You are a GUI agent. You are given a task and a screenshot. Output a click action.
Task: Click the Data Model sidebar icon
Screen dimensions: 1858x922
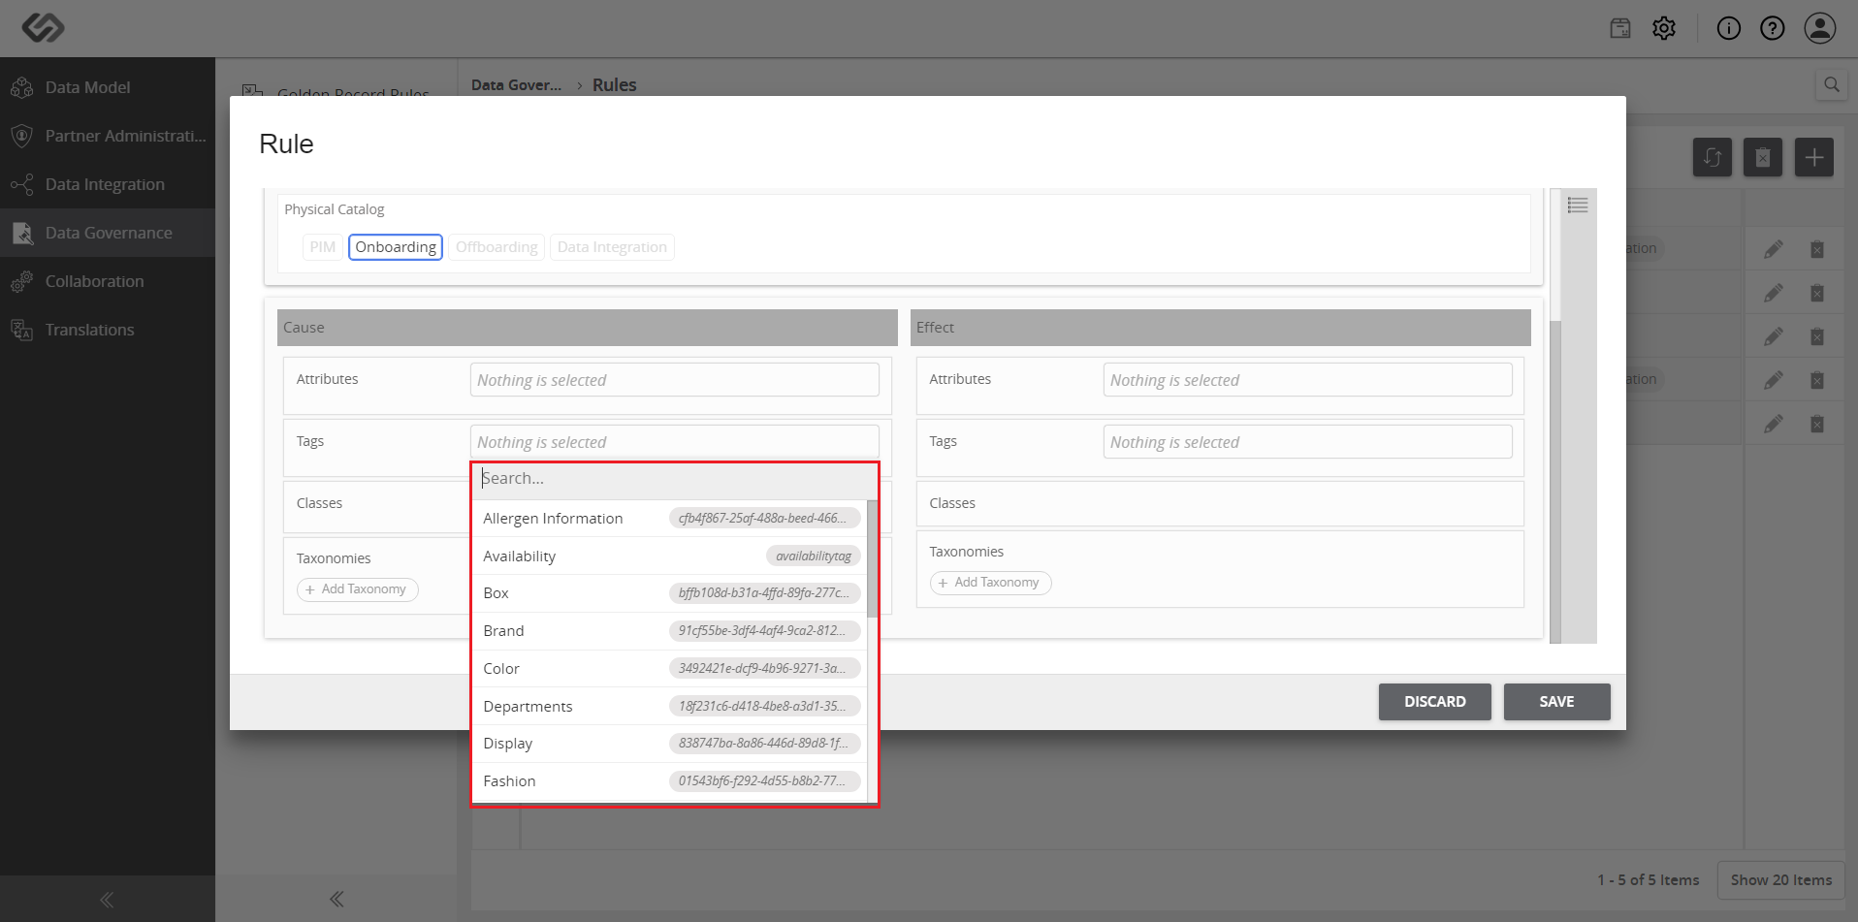22,87
